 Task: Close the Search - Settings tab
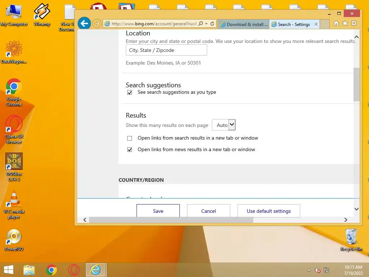(316, 24)
